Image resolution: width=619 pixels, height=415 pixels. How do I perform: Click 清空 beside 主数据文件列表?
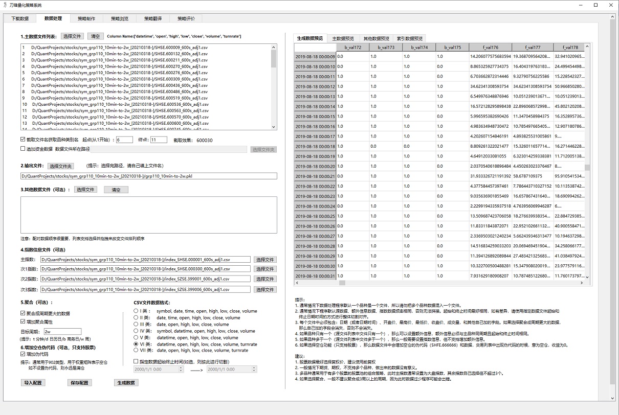(x=96, y=36)
